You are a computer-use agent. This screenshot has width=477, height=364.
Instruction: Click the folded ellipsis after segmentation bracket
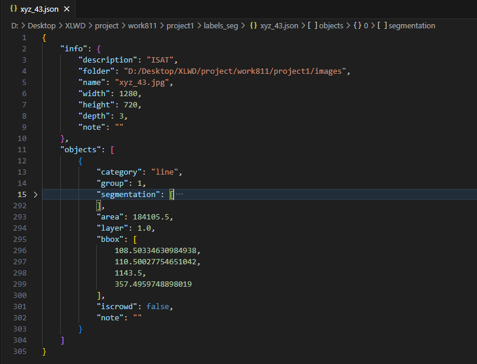point(179,194)
